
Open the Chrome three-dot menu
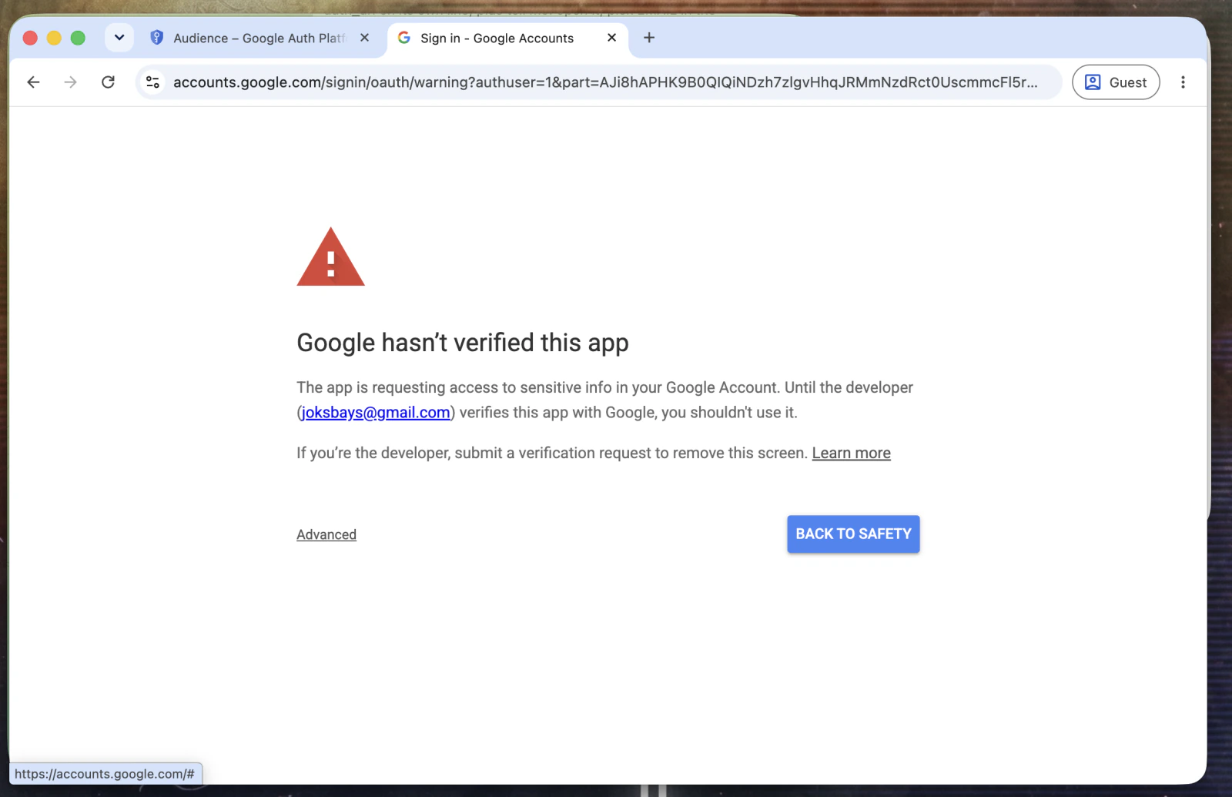(x=1183, y=82)
